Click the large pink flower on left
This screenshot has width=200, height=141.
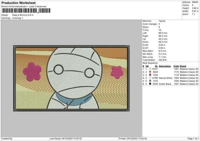point(32,72)
